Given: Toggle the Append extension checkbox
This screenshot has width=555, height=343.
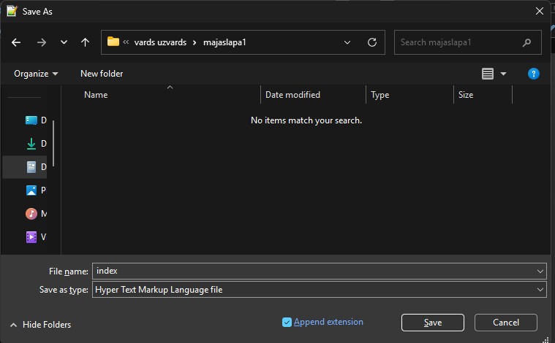Looking at the screenshot, I should [287, 322].
